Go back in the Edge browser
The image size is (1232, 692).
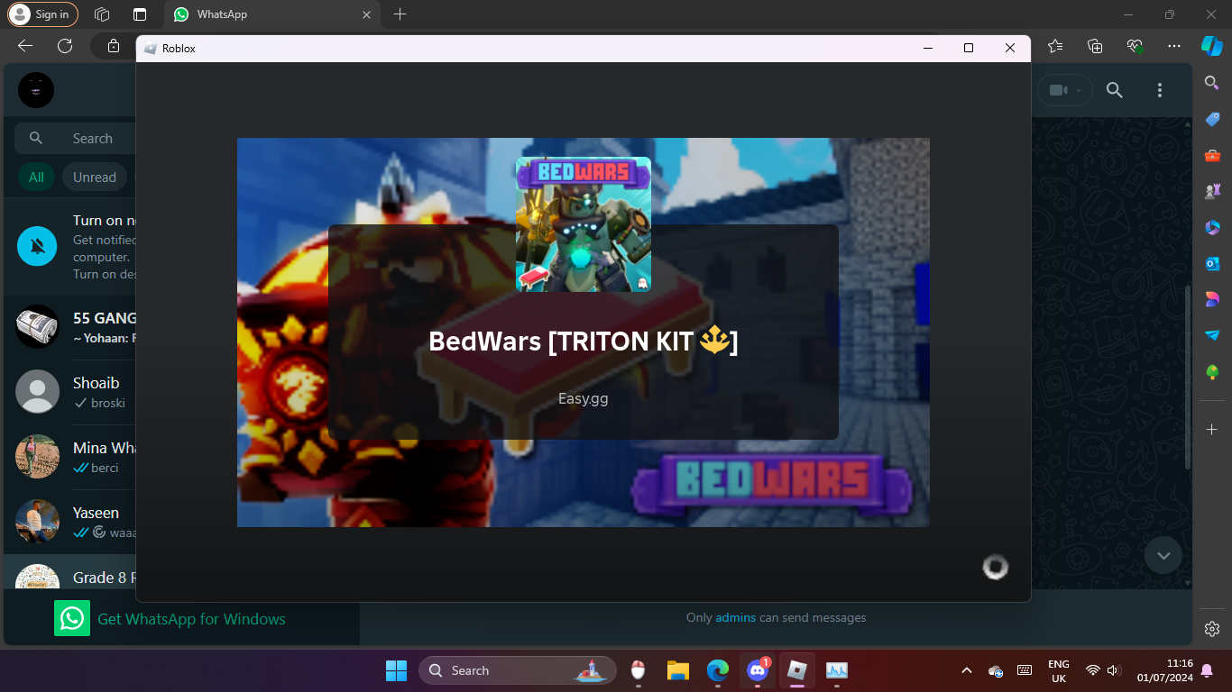pos(25,46)
